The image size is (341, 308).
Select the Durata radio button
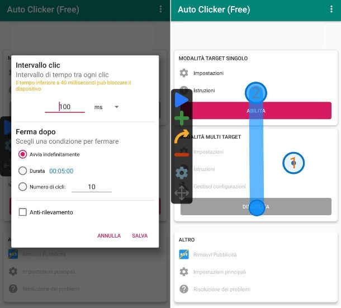(22, 170)
